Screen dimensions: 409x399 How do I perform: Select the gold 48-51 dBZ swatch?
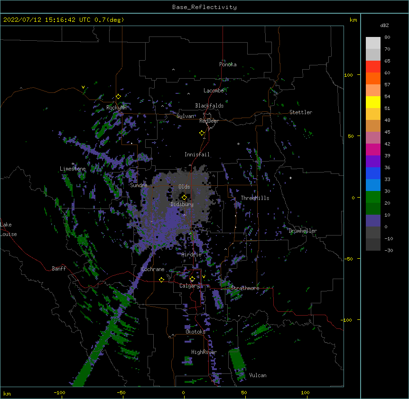pyautogui.click(x=373, y=114)
